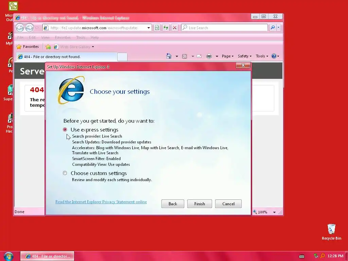Open Help menu in menu bar
This screenshot has width=348, height=261.
point(95,37)
